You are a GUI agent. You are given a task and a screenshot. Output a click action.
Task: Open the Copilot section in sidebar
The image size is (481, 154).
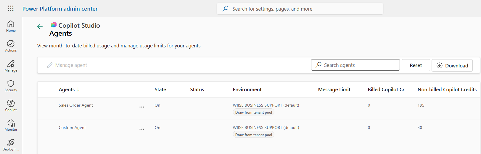11,105
